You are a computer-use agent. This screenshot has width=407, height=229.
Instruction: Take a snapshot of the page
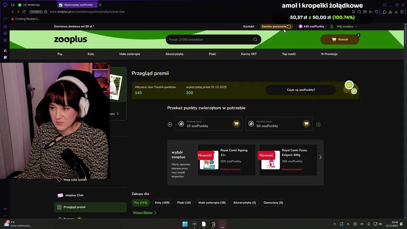[x=359, y=12]
